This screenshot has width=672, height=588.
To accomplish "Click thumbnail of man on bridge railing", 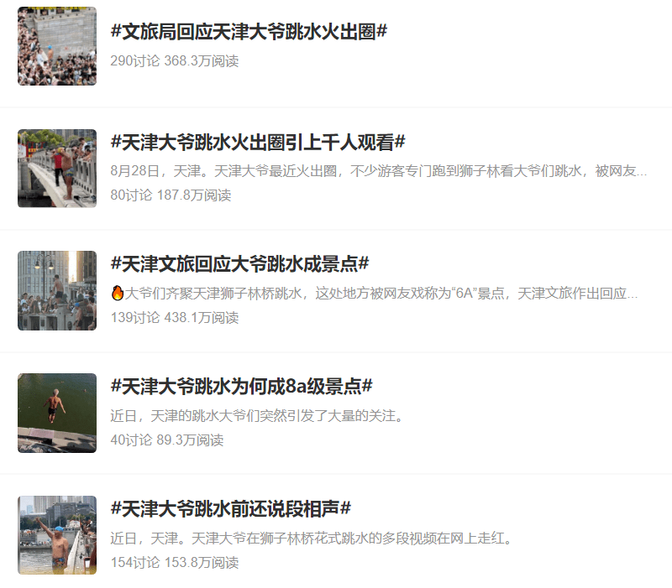I will [57, 169].
